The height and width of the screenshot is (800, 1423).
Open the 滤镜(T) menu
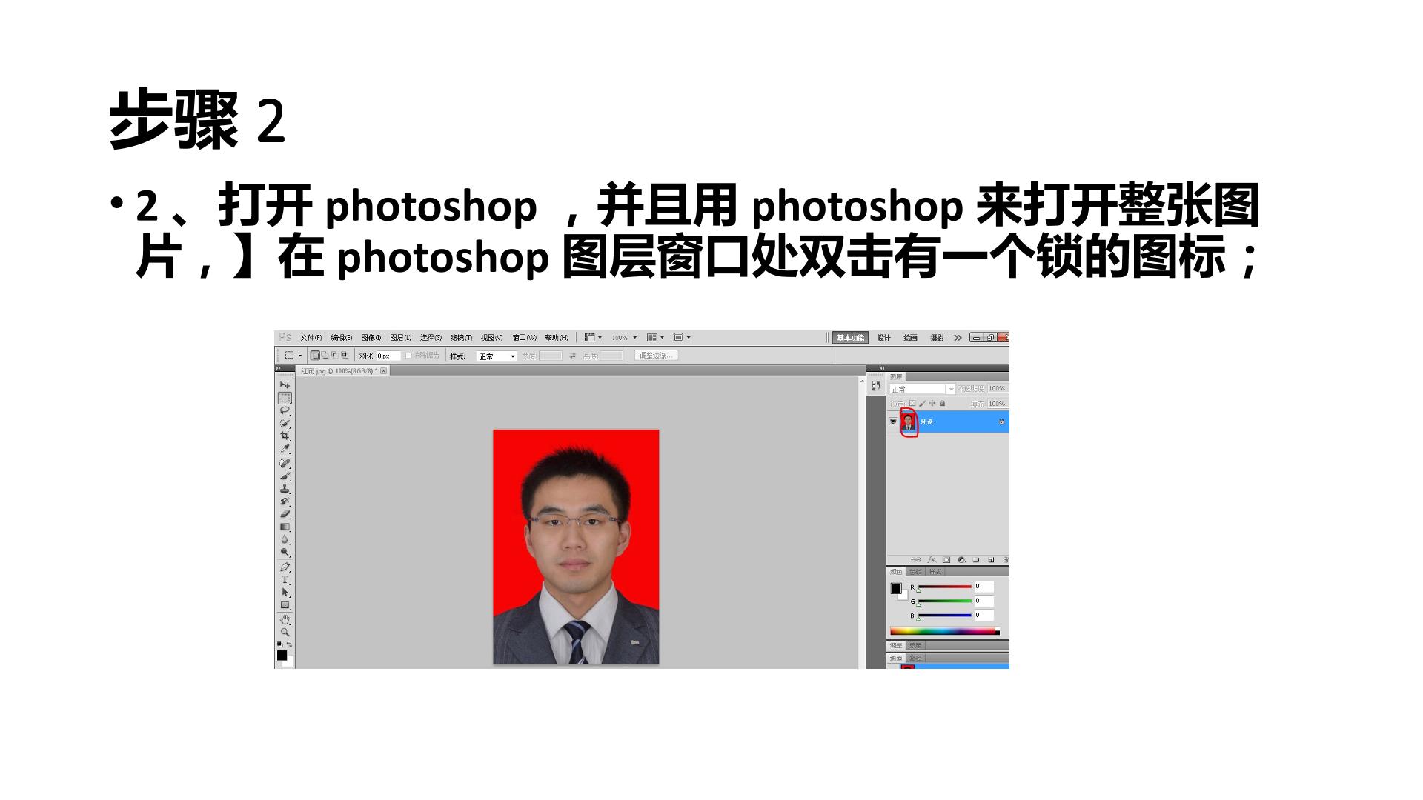[461, 338]
